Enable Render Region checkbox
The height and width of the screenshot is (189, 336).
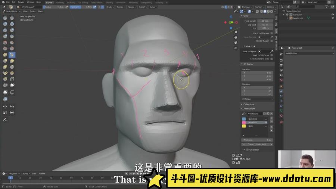pos(271,41)
